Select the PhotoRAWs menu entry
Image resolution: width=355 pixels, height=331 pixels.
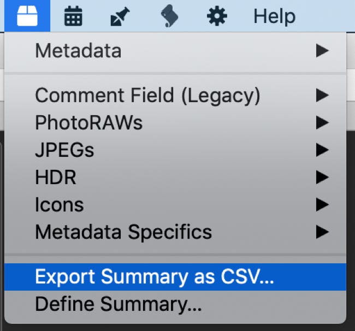coord(89,123)
